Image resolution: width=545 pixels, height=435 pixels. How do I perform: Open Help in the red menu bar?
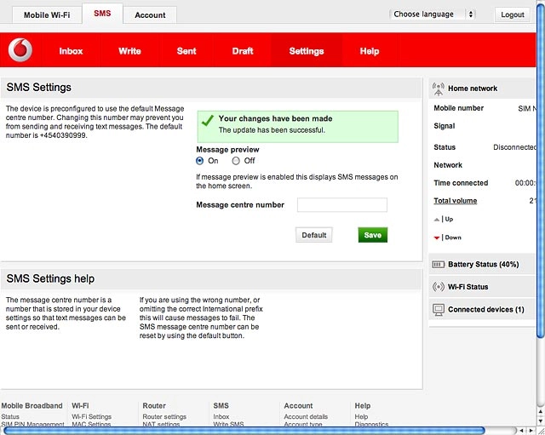point(370,51)
